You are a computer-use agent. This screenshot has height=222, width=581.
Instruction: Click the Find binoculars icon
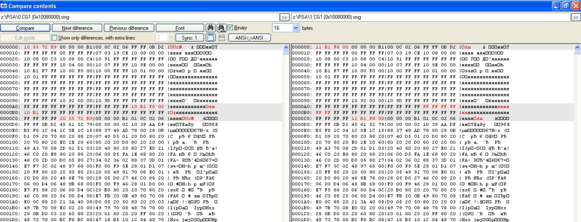[211, 28]
